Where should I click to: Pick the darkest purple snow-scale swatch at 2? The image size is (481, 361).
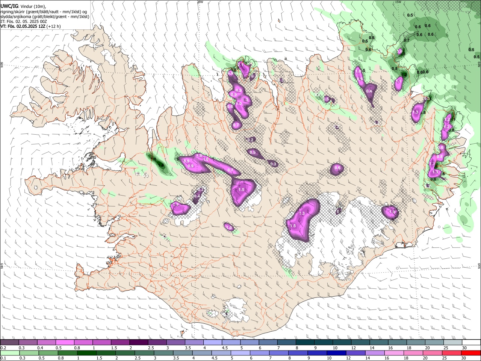click(x=138, y=343)
